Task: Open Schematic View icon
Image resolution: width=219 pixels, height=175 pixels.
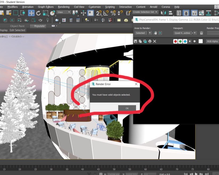Action: pyautogui.click(x=209, y=13)
